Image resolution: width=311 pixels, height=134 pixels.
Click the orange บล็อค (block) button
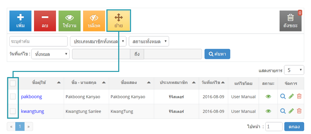tap(94, 21)
